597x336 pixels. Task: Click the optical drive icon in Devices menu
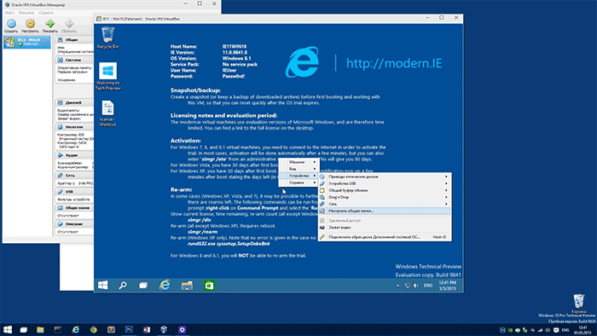(322, 177)
